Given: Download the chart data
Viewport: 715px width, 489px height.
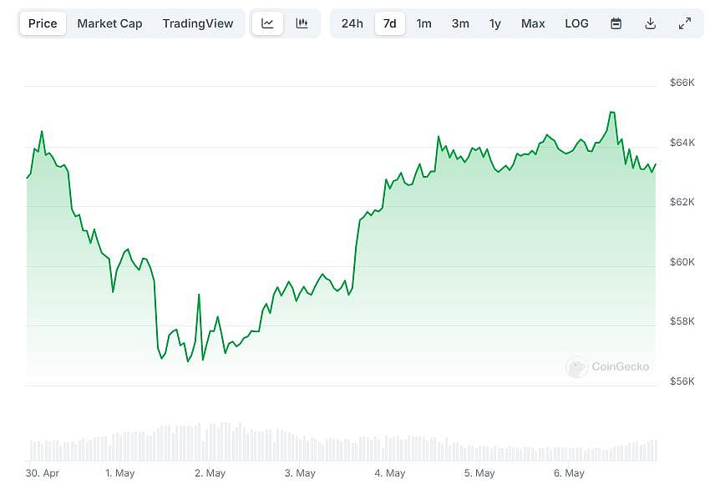Looking at the screenshot, I should (x=650, y=23).
